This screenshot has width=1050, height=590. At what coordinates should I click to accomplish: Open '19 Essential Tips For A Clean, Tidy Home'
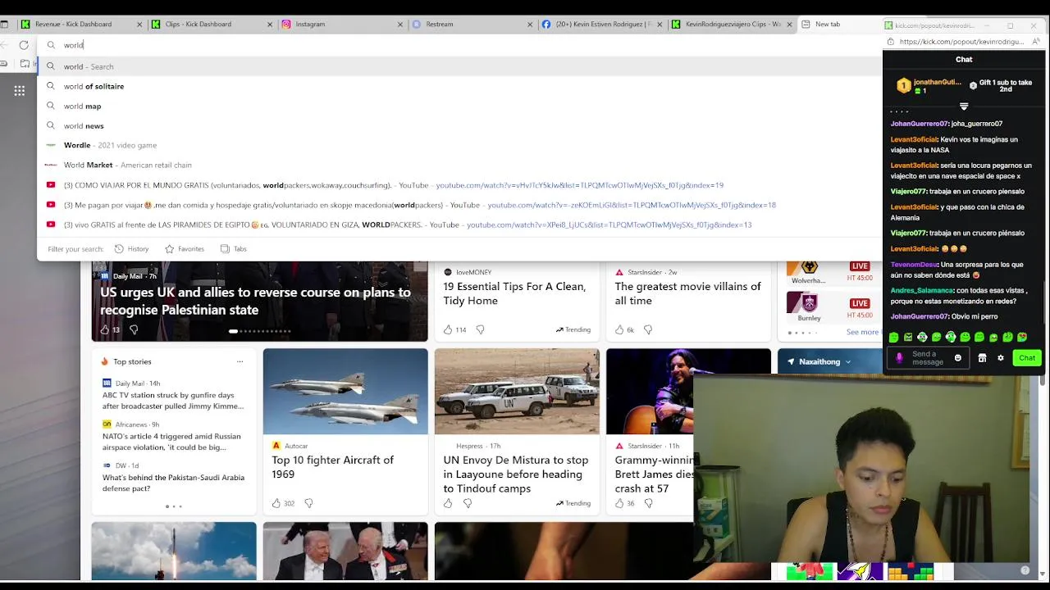[x=514, y=293]
